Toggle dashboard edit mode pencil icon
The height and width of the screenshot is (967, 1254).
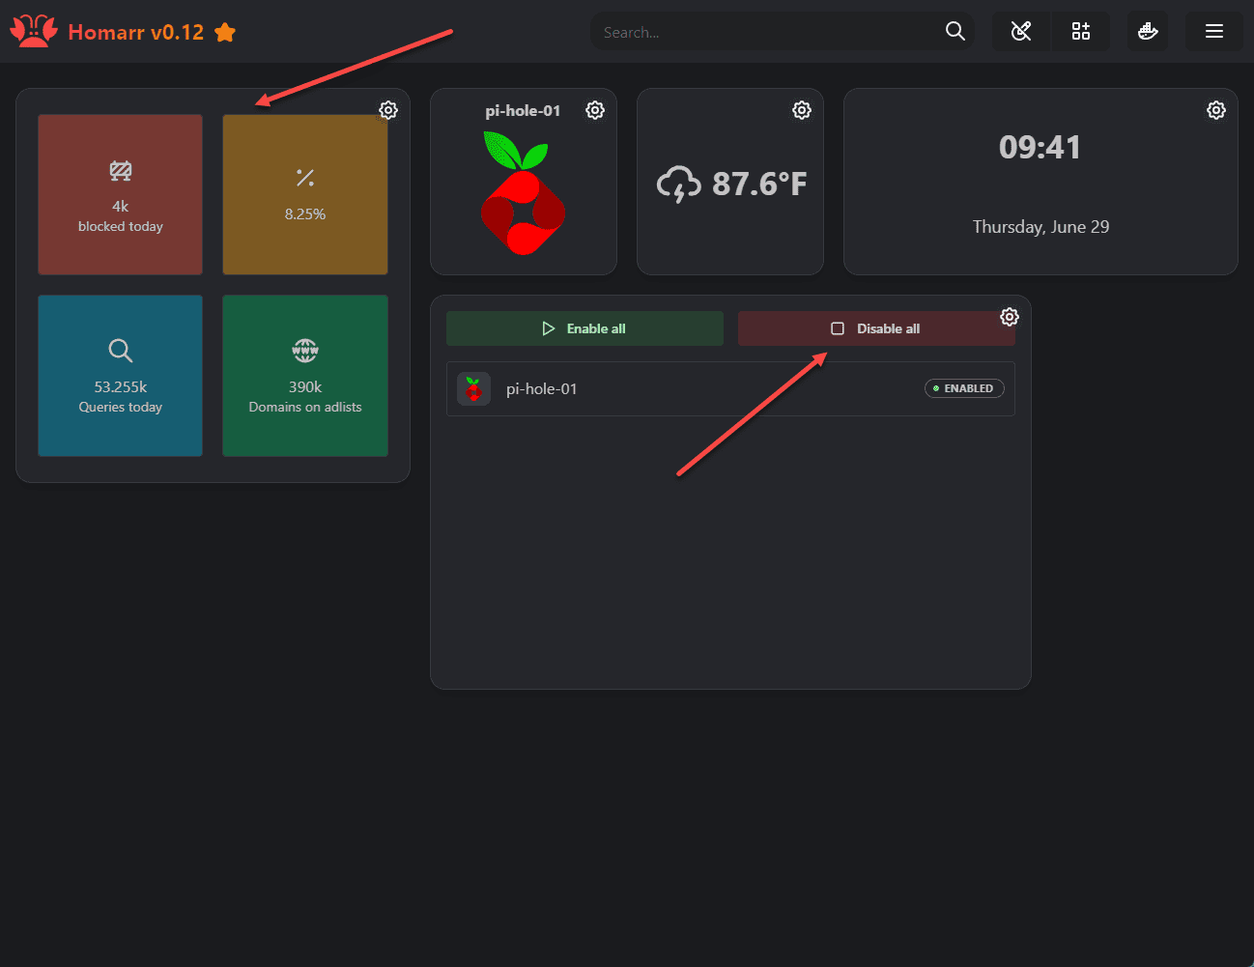click(x=1021, y=31)
